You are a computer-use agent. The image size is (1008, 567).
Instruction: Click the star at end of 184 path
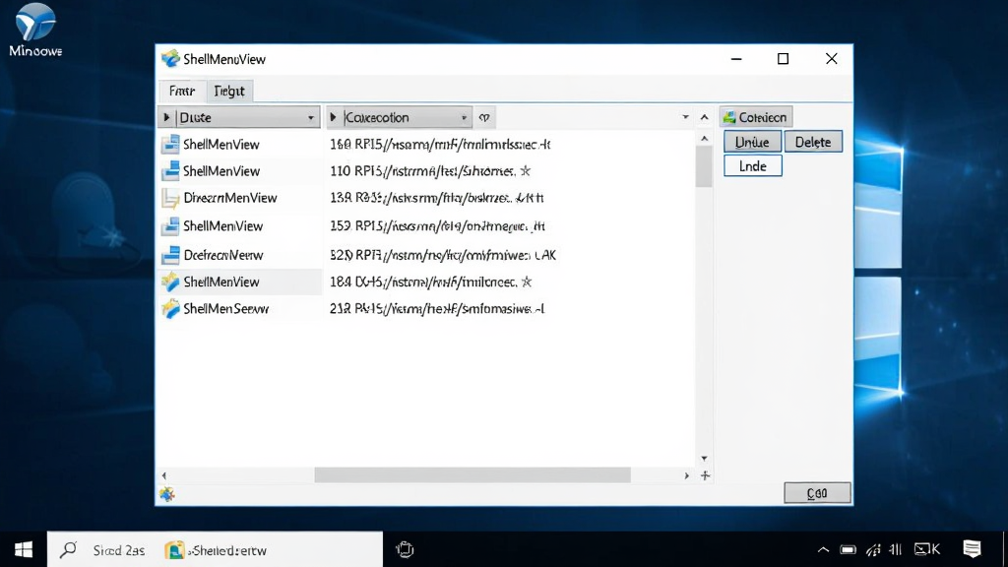[527, 282]
